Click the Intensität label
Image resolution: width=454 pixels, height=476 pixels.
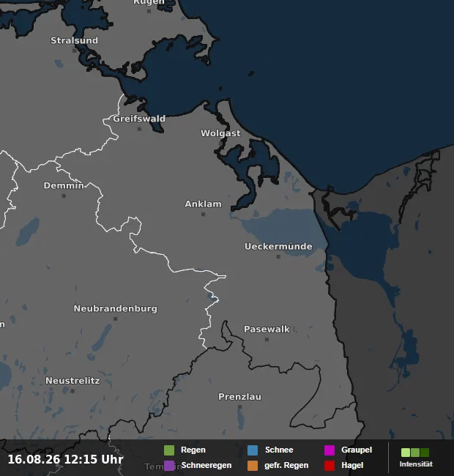pyautogui.click(x=416, y=464)
